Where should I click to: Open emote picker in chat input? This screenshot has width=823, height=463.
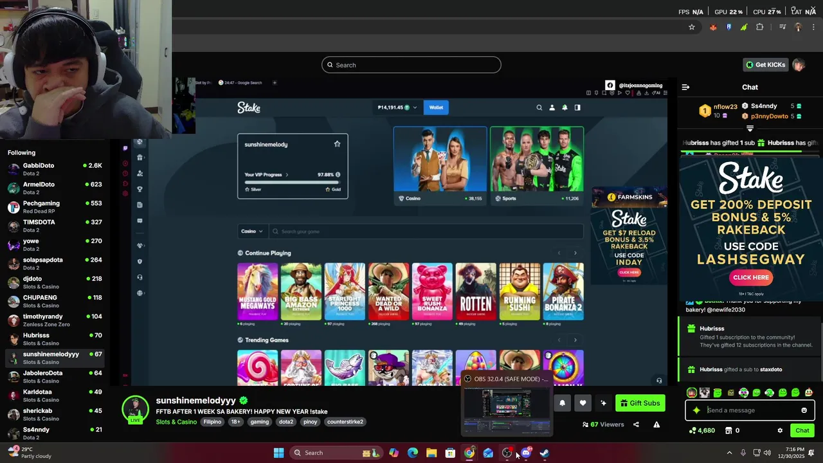coord(804,410)
